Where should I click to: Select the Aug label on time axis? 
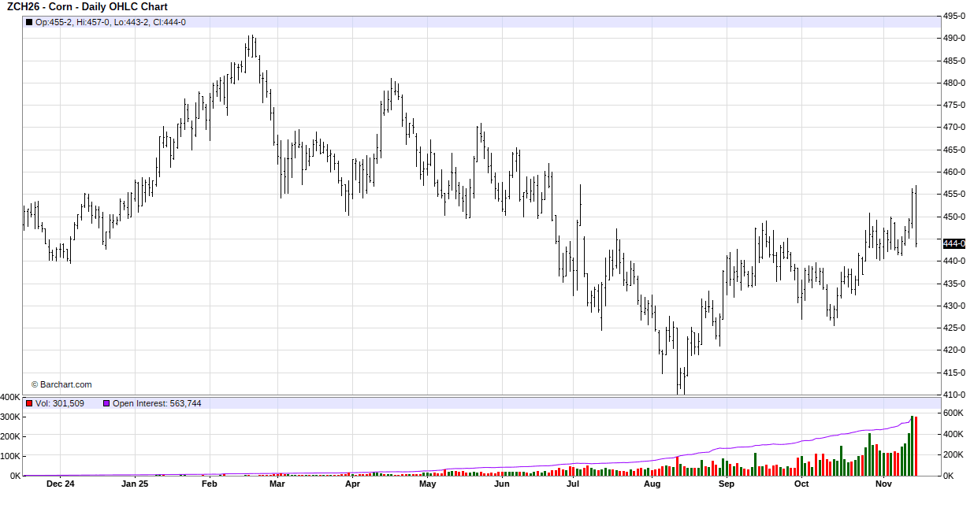[x=652, y=484]
